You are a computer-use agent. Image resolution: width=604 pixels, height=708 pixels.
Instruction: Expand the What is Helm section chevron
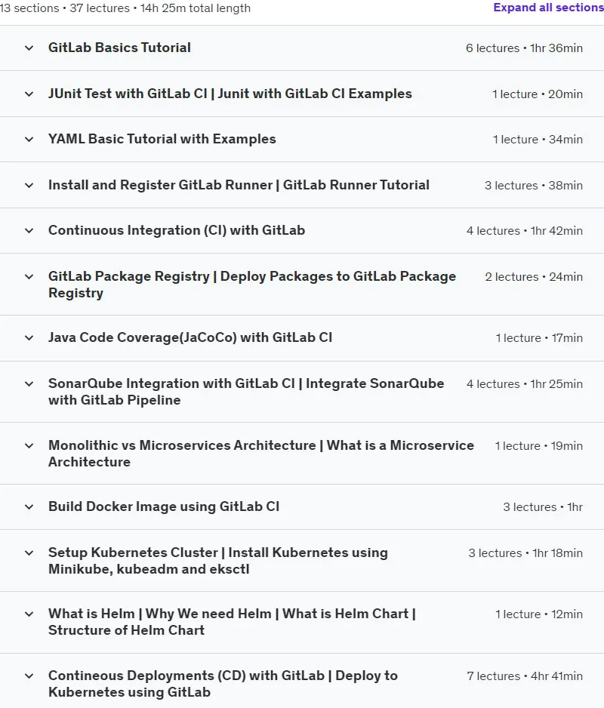click(29, 614)
